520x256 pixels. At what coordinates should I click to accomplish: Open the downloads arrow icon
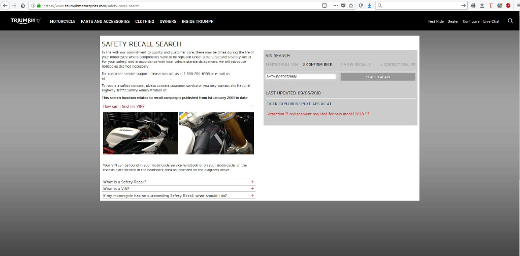[370, 5]
